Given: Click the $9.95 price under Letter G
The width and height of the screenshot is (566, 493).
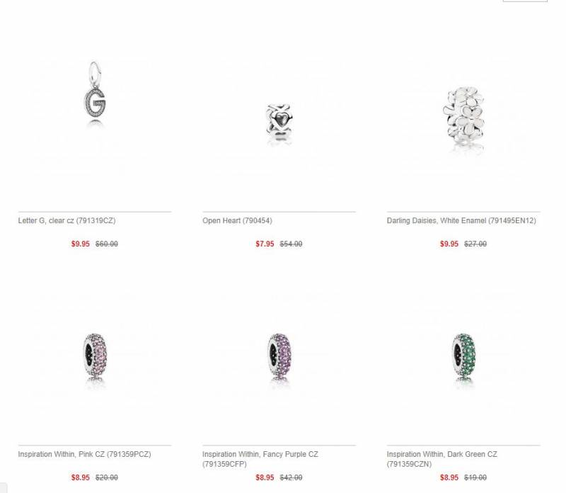Looking at the screenshot, I should [x=80, y=244].
